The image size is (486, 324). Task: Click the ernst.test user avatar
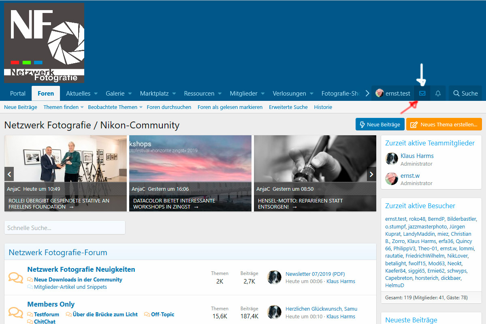coord(379,93)
